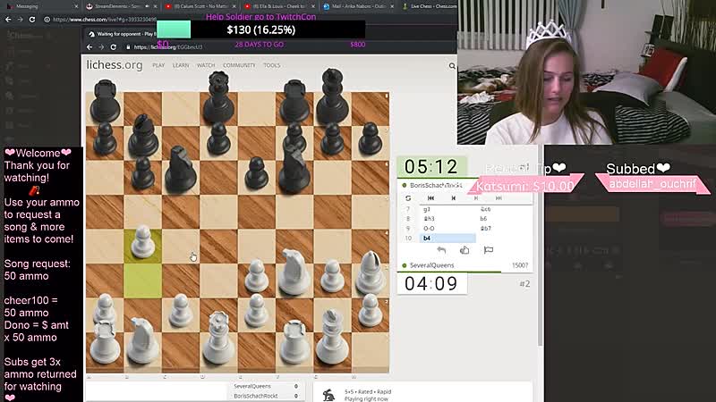Image resolution: width=716 pixels, height=402 pixels.
Task: Select move b4 in the move list
Action: pyautogui.click(x=428, y=238)
